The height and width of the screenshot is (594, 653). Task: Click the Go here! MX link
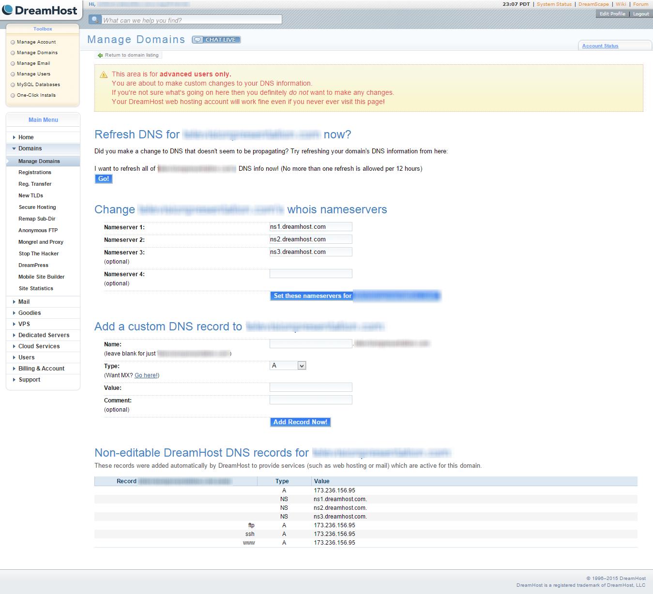(x=146, y=375)
